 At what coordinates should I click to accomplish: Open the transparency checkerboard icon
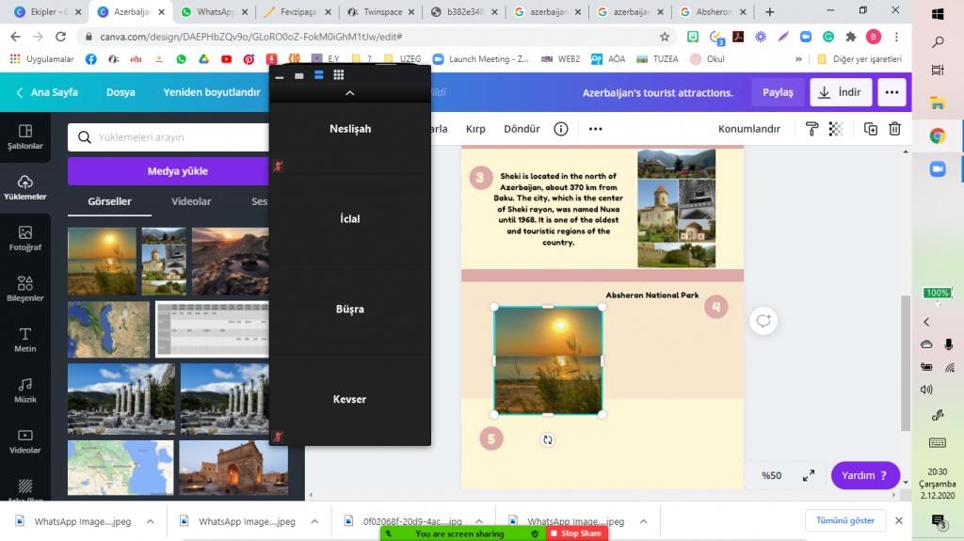(835, 129)
